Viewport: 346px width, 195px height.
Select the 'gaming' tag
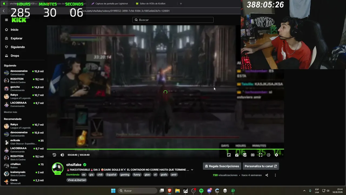coord(125,175)
